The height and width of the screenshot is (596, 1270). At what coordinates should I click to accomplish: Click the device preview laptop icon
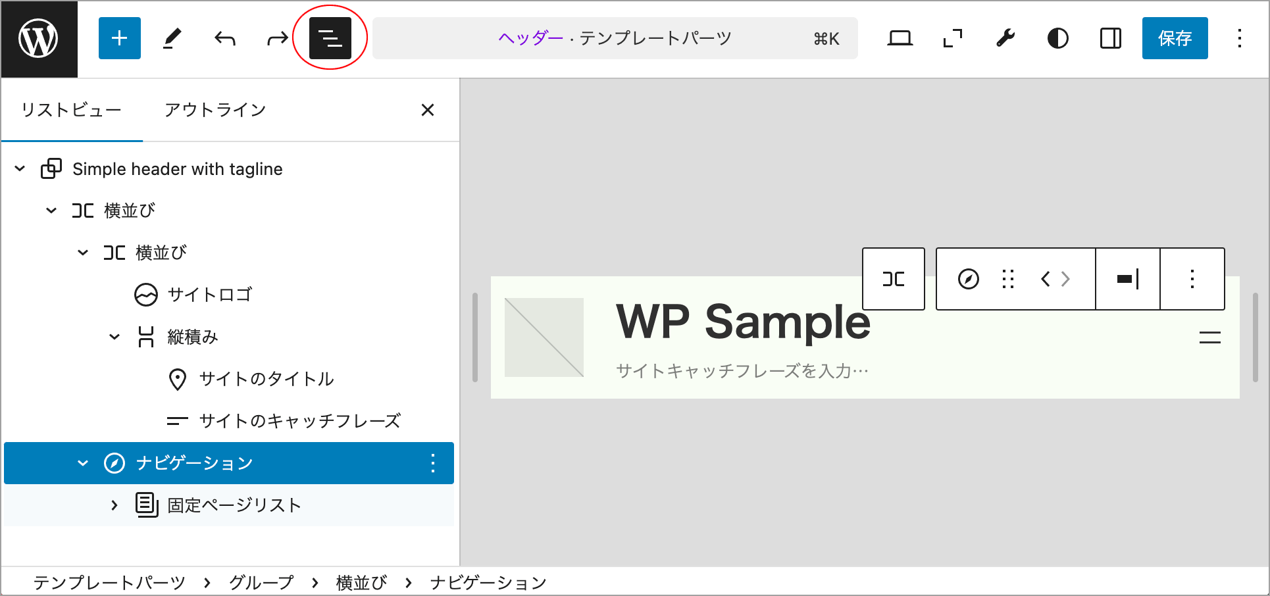click(900, 39)
